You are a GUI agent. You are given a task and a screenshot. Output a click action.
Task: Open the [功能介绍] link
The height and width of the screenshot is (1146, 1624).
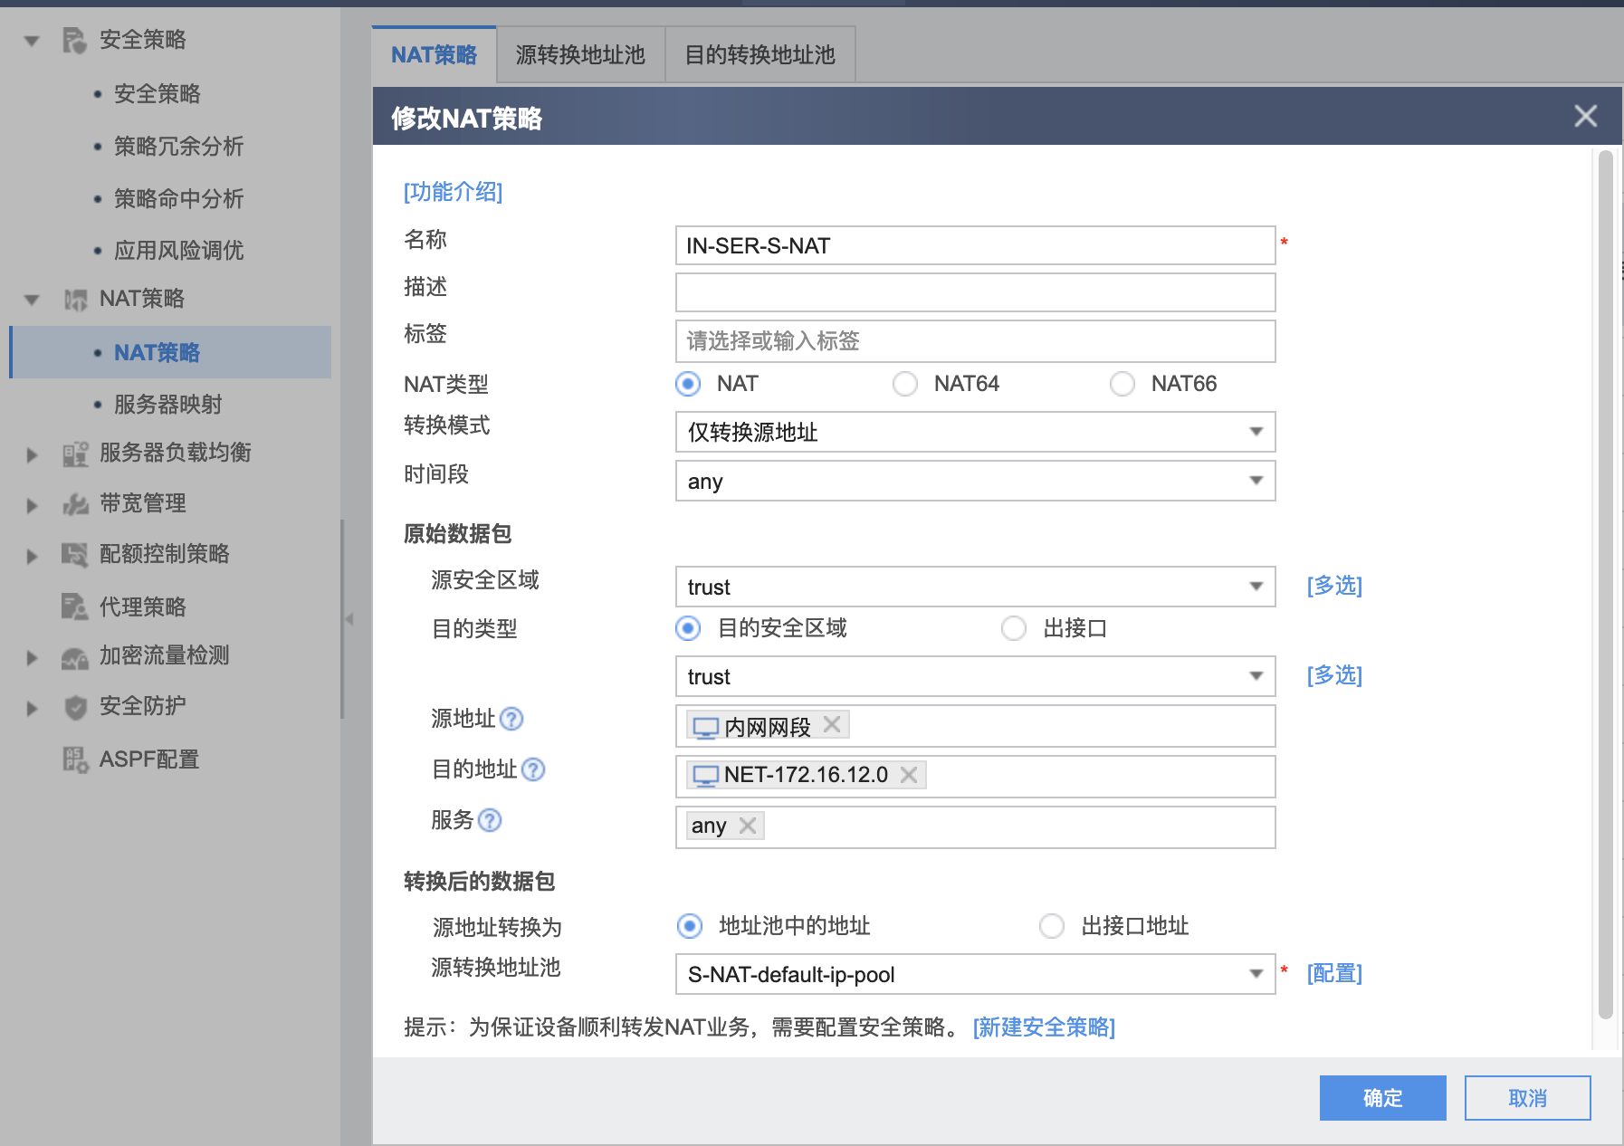coord(453,192)
